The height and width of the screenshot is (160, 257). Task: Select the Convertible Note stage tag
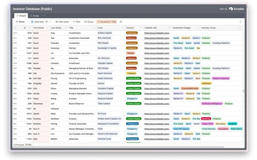(x=190, y=89)
